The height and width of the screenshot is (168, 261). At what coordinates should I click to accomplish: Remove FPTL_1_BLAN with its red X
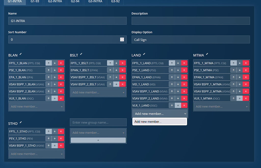coord(61,63)
